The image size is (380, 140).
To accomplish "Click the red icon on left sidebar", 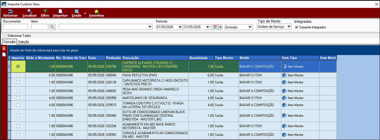I will pyautogui.click(x=4, y=48).
